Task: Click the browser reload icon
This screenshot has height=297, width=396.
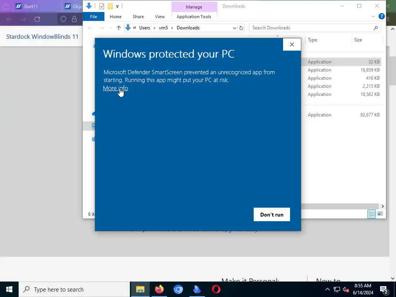Action: [x=37, y=19]
